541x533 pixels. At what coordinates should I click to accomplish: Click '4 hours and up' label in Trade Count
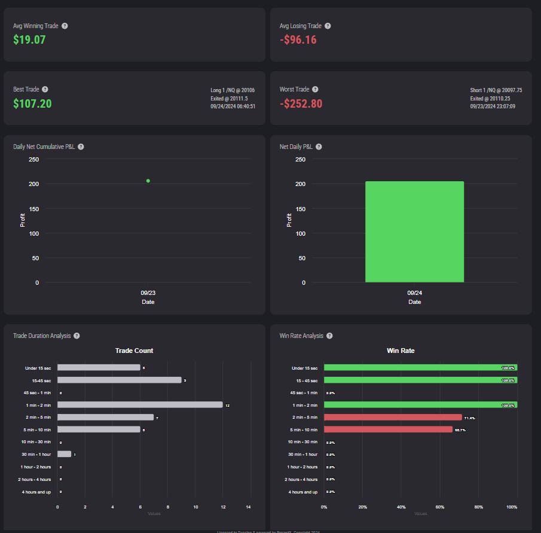pos(36,492)
